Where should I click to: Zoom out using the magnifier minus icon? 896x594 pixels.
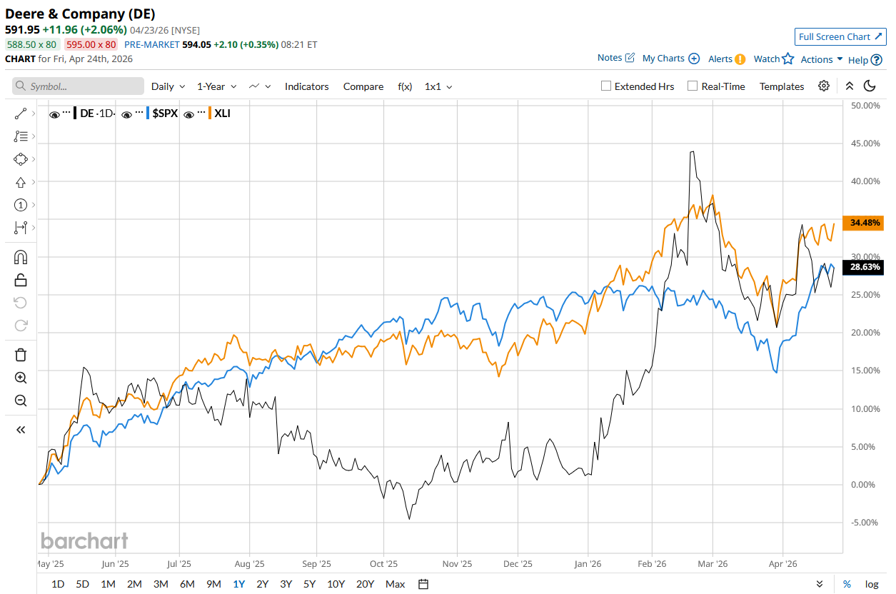pyautogui.click(x=20, y=401)
